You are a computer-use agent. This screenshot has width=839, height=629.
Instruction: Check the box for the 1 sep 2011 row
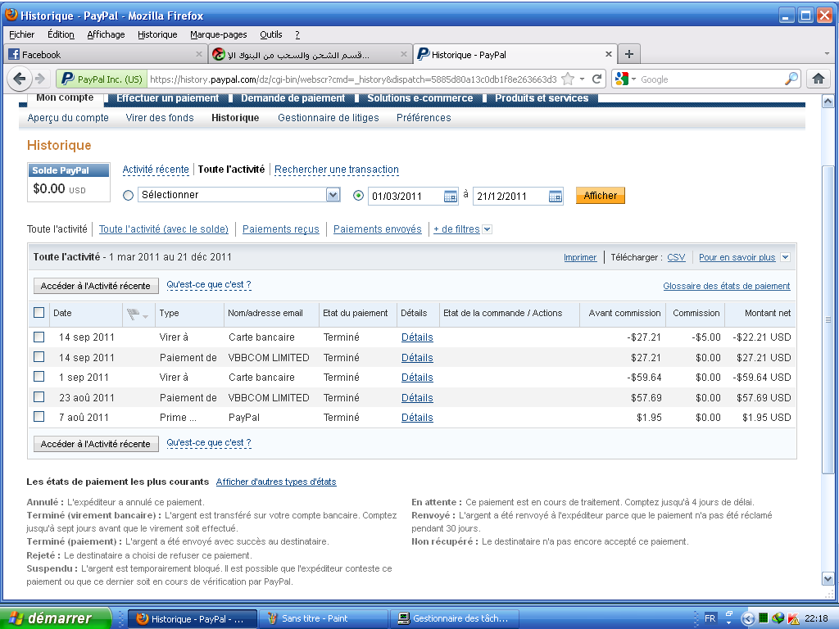point(39,377)
